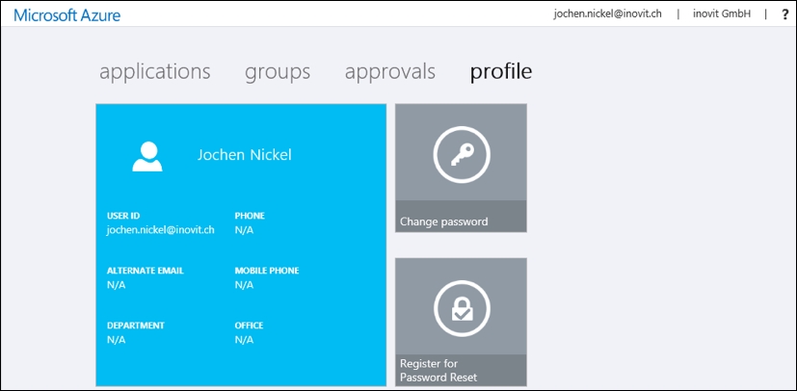Viewport: 797px width, 391px height.
Task: Click the Jochen Nickel name in profile card
Action: pyautogui.click(x=245, y=155)
